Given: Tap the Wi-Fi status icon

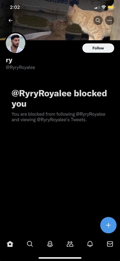Looking at the screenshot, I should click(104, 7).
